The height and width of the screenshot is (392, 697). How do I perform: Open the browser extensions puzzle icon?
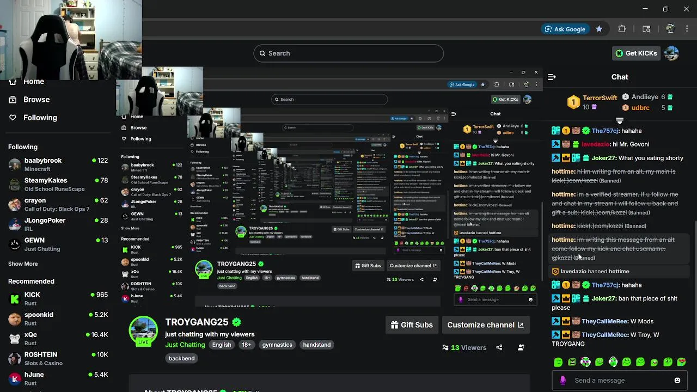[x=622, y=29]
